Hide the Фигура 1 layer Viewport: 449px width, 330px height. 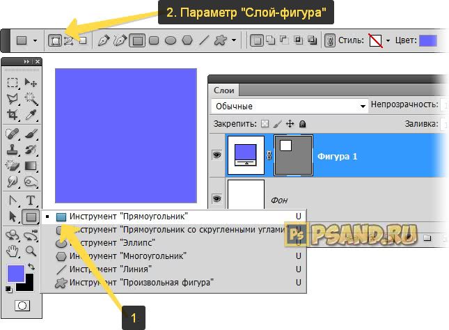click(x=216, y=156)
